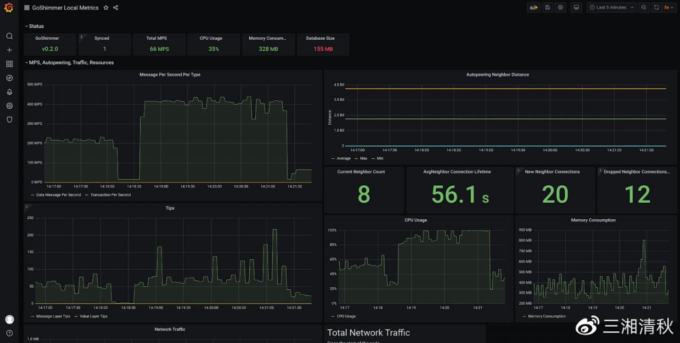Open the Tips panel title menu
This screenshot has height=343, width=680.
pos(170,208)
